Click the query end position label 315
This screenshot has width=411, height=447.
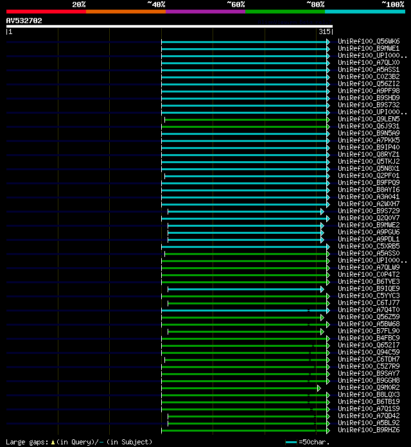324,31
